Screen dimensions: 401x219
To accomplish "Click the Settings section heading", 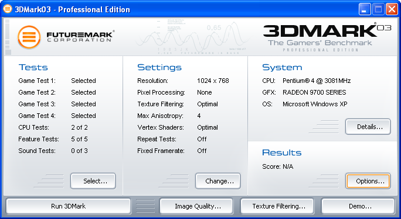I will 159,67.
